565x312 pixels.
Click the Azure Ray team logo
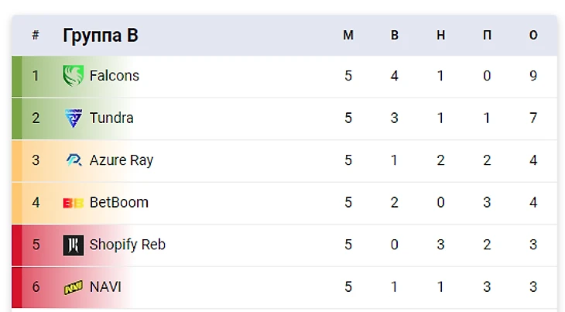click(x=73, y=160)
